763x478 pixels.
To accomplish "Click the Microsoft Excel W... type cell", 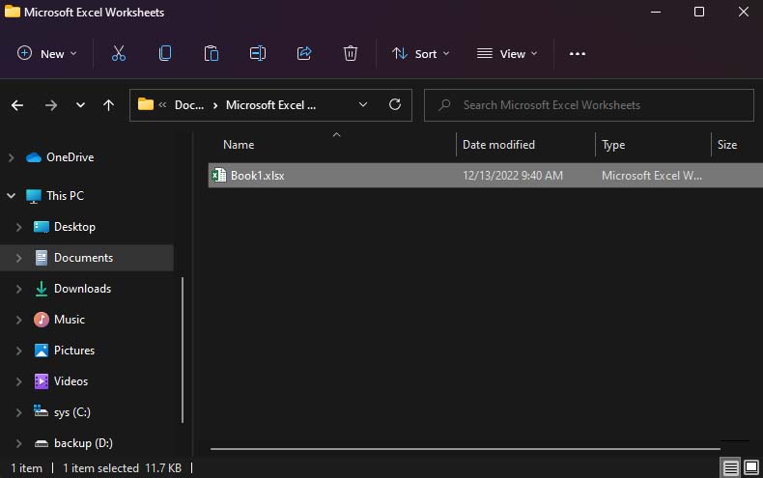I will (x=652, y=176).
